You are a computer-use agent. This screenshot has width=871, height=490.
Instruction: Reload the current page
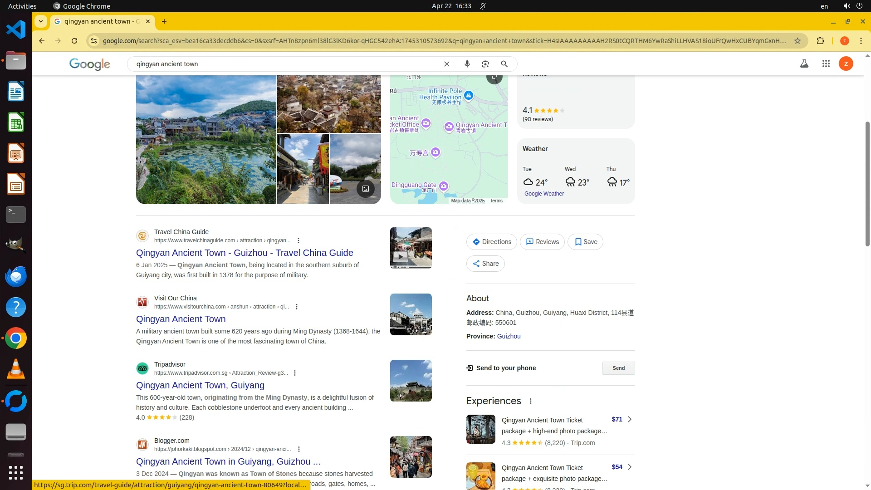click(74, 41)
